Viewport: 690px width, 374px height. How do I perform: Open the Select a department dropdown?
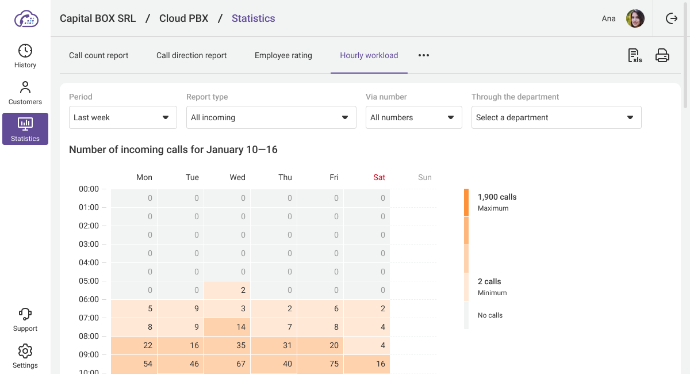coord(556,117)
